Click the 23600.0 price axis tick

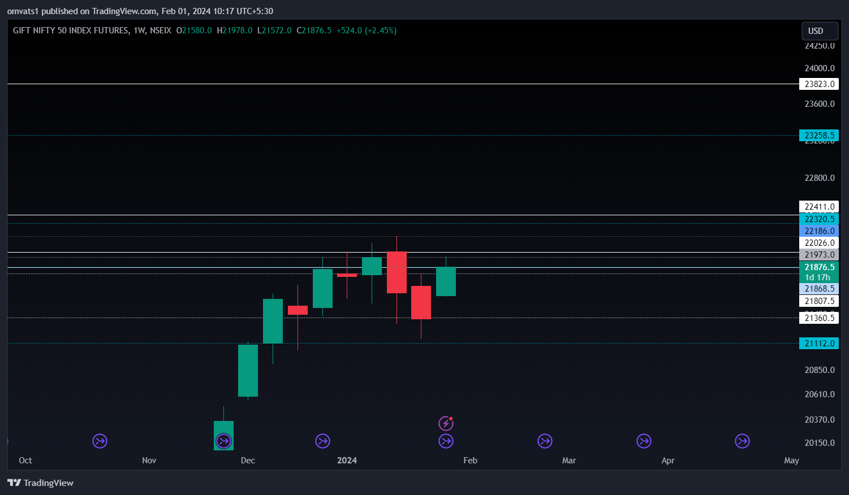pos(820,104)
